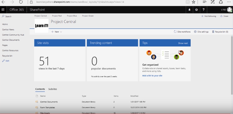Open Recycle bin (5) in toolbar
This screenshot has width=233, height=114.
tap(220, 32)
